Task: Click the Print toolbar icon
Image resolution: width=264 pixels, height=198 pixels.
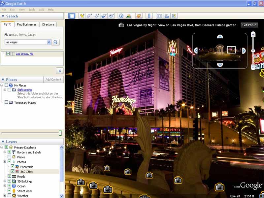Action: 167,16
